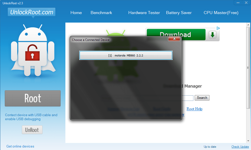Open Get online devices

pyautogui.click(x=20, y=146)
